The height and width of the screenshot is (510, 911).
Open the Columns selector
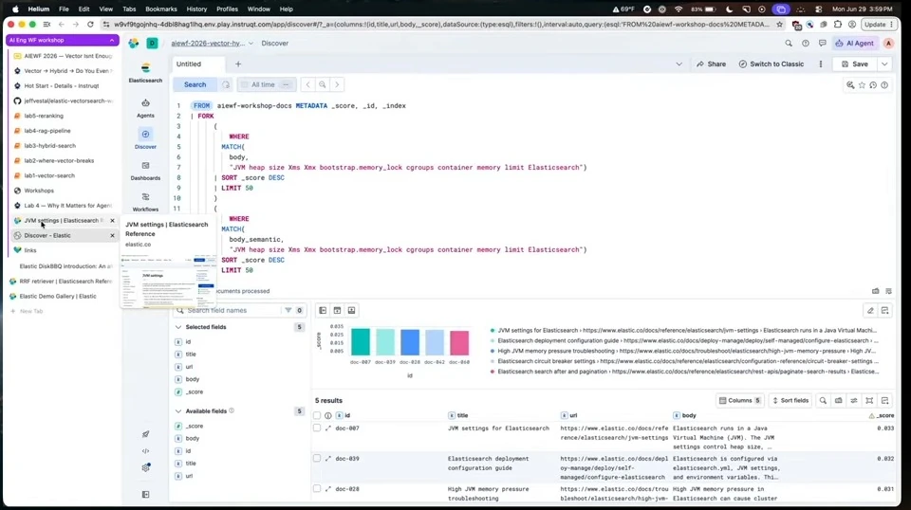[739, 400]
